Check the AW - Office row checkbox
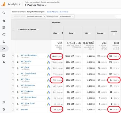This screenshot has width=121, height=113. click(13, 80)
